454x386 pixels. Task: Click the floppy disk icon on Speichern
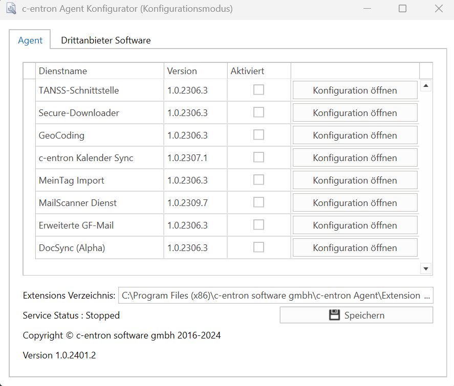pyautogui.click(x=334, y=315)
